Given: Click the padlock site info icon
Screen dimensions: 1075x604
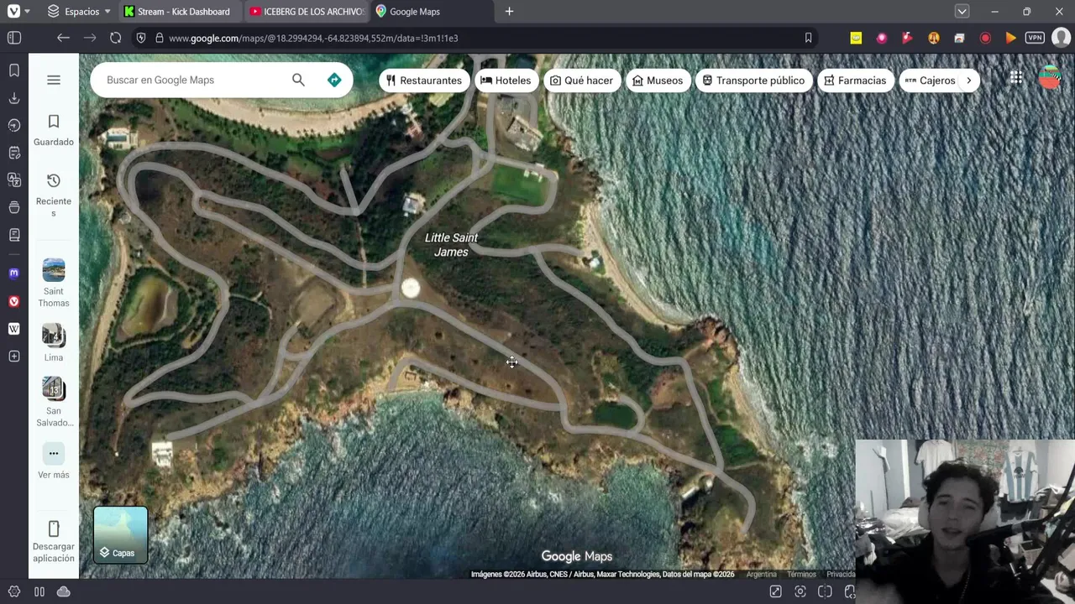Looking at the screenshot, I should click(160, 38).
